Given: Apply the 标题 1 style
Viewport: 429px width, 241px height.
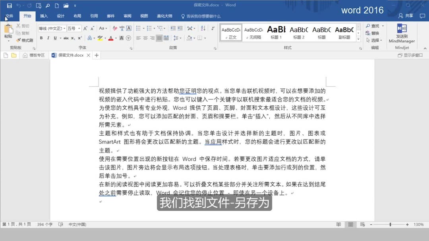Looking at the screenshot, I should [x=276, y=33].
